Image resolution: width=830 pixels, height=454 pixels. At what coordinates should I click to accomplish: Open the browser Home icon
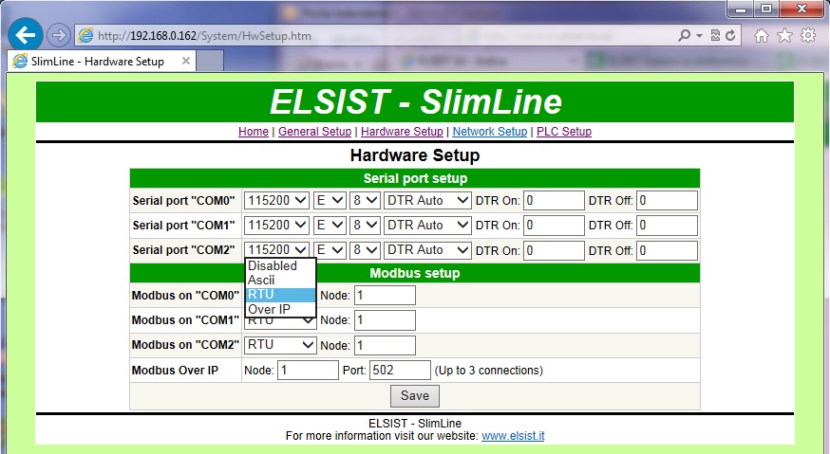point(762,35)
